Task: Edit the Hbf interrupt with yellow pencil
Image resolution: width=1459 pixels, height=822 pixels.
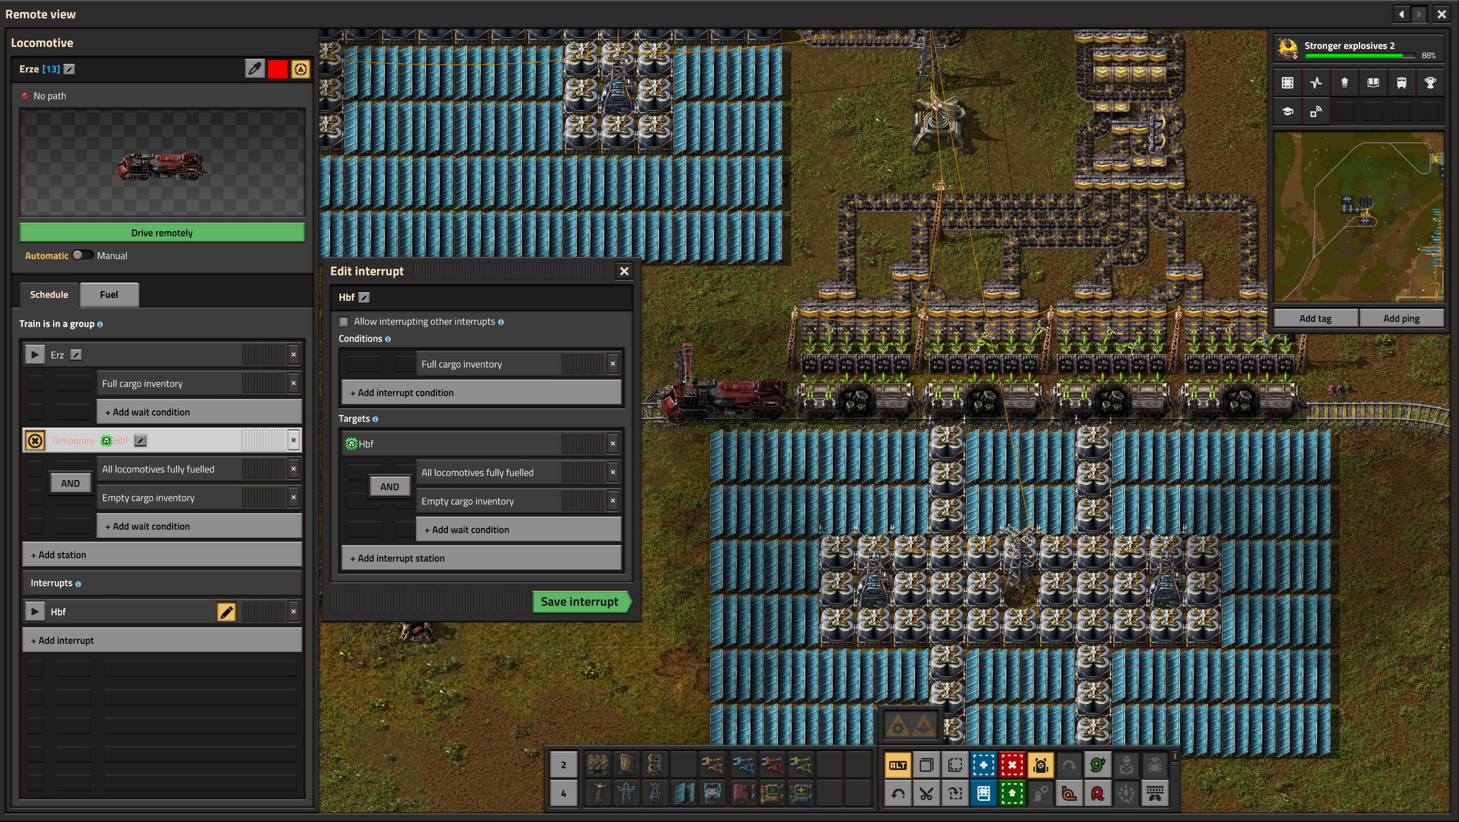Action: (226, 612)
